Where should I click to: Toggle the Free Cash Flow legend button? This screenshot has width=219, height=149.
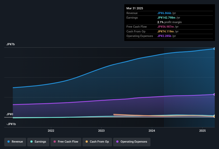66,142
